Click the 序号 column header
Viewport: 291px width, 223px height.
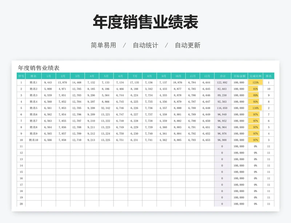[21, 76]
